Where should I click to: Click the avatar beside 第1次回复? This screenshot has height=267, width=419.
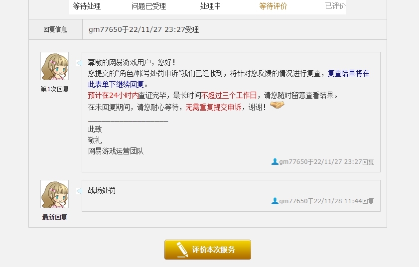coord(54,66)
